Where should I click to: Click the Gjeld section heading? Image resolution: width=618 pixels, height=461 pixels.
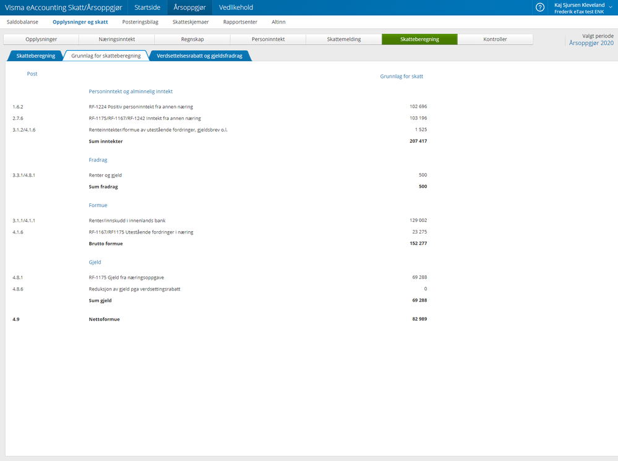[95, 262]
